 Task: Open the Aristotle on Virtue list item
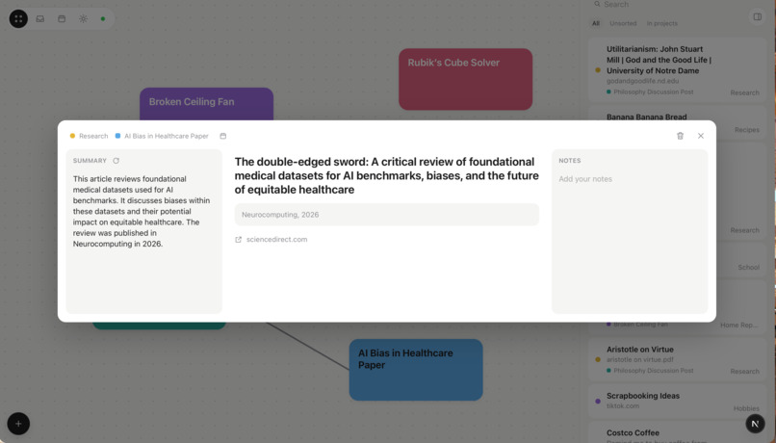pos(677,360)
